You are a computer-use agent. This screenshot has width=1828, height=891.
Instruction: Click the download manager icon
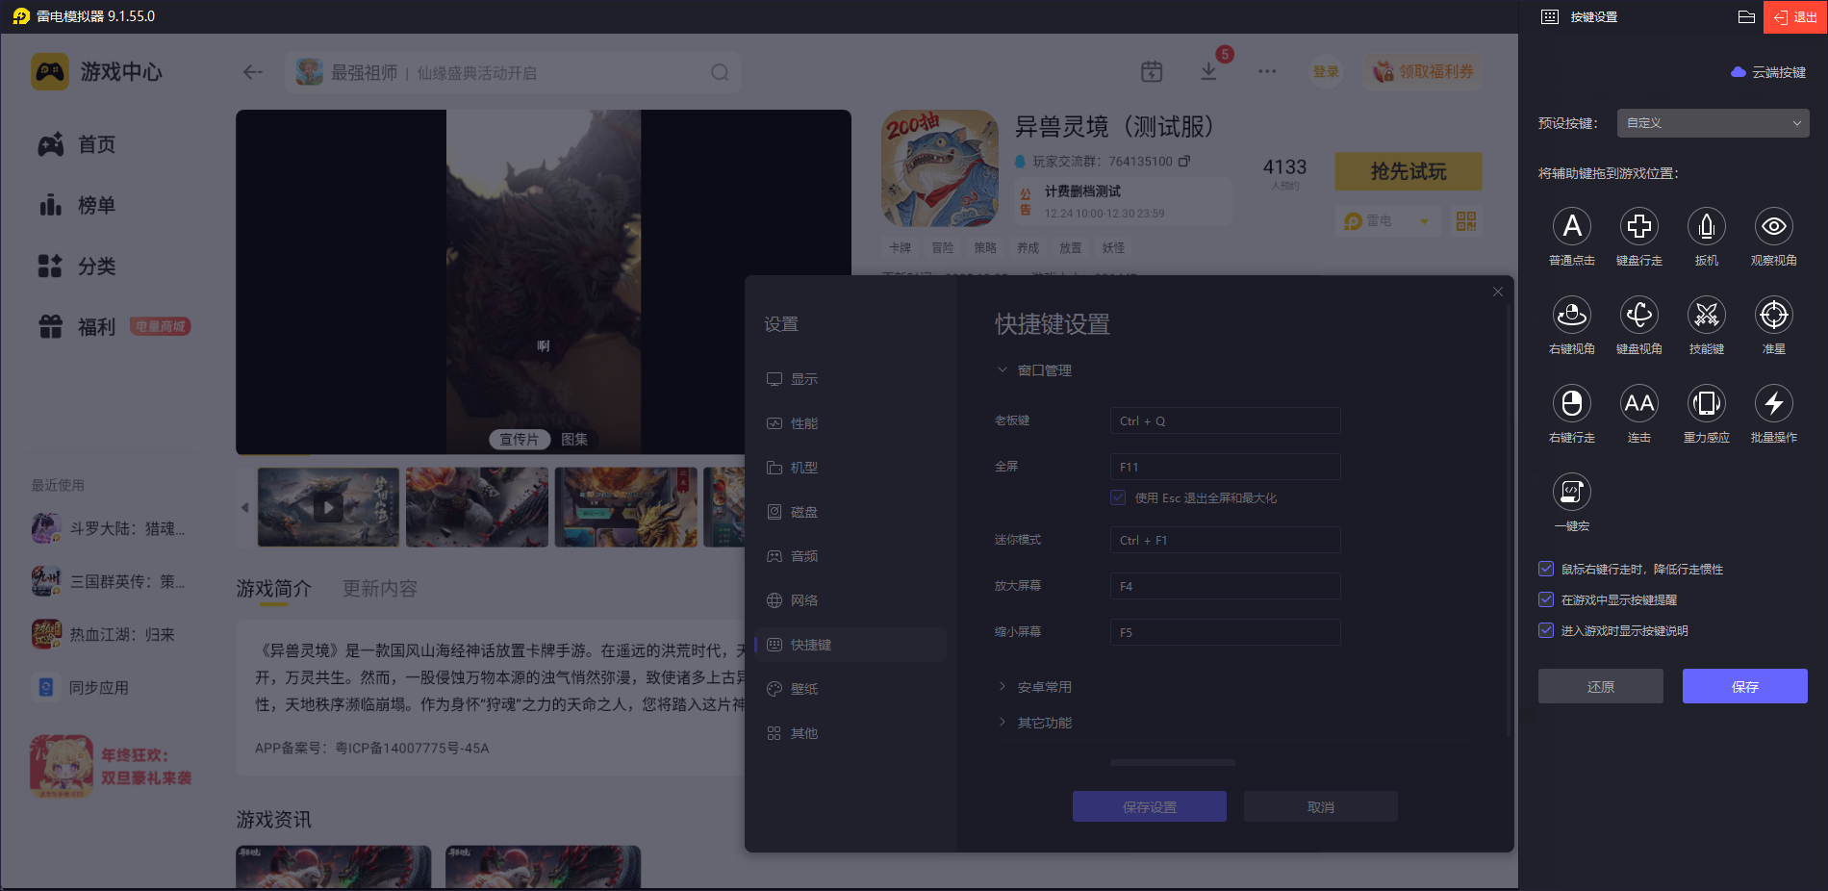click(x=1209, y=72)
